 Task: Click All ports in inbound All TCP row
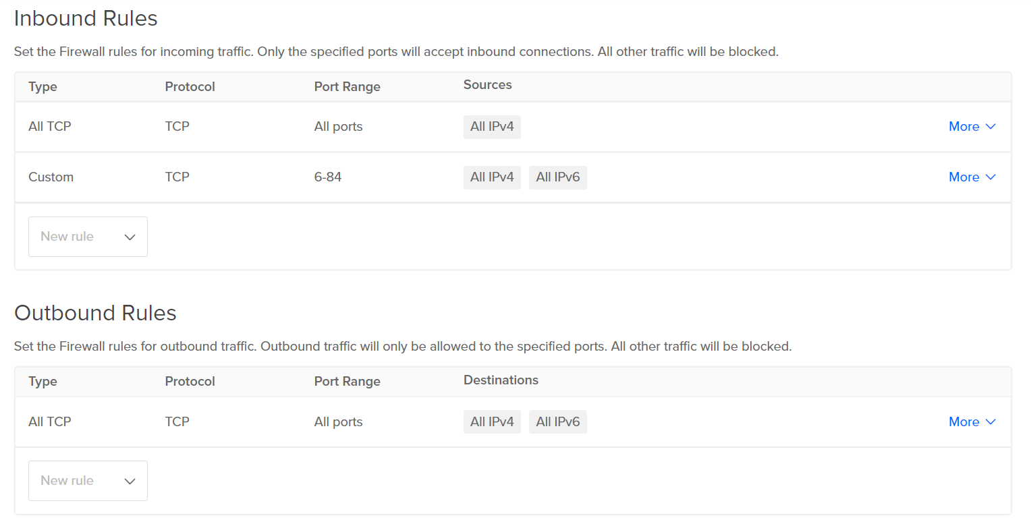(x=338, y=127)
